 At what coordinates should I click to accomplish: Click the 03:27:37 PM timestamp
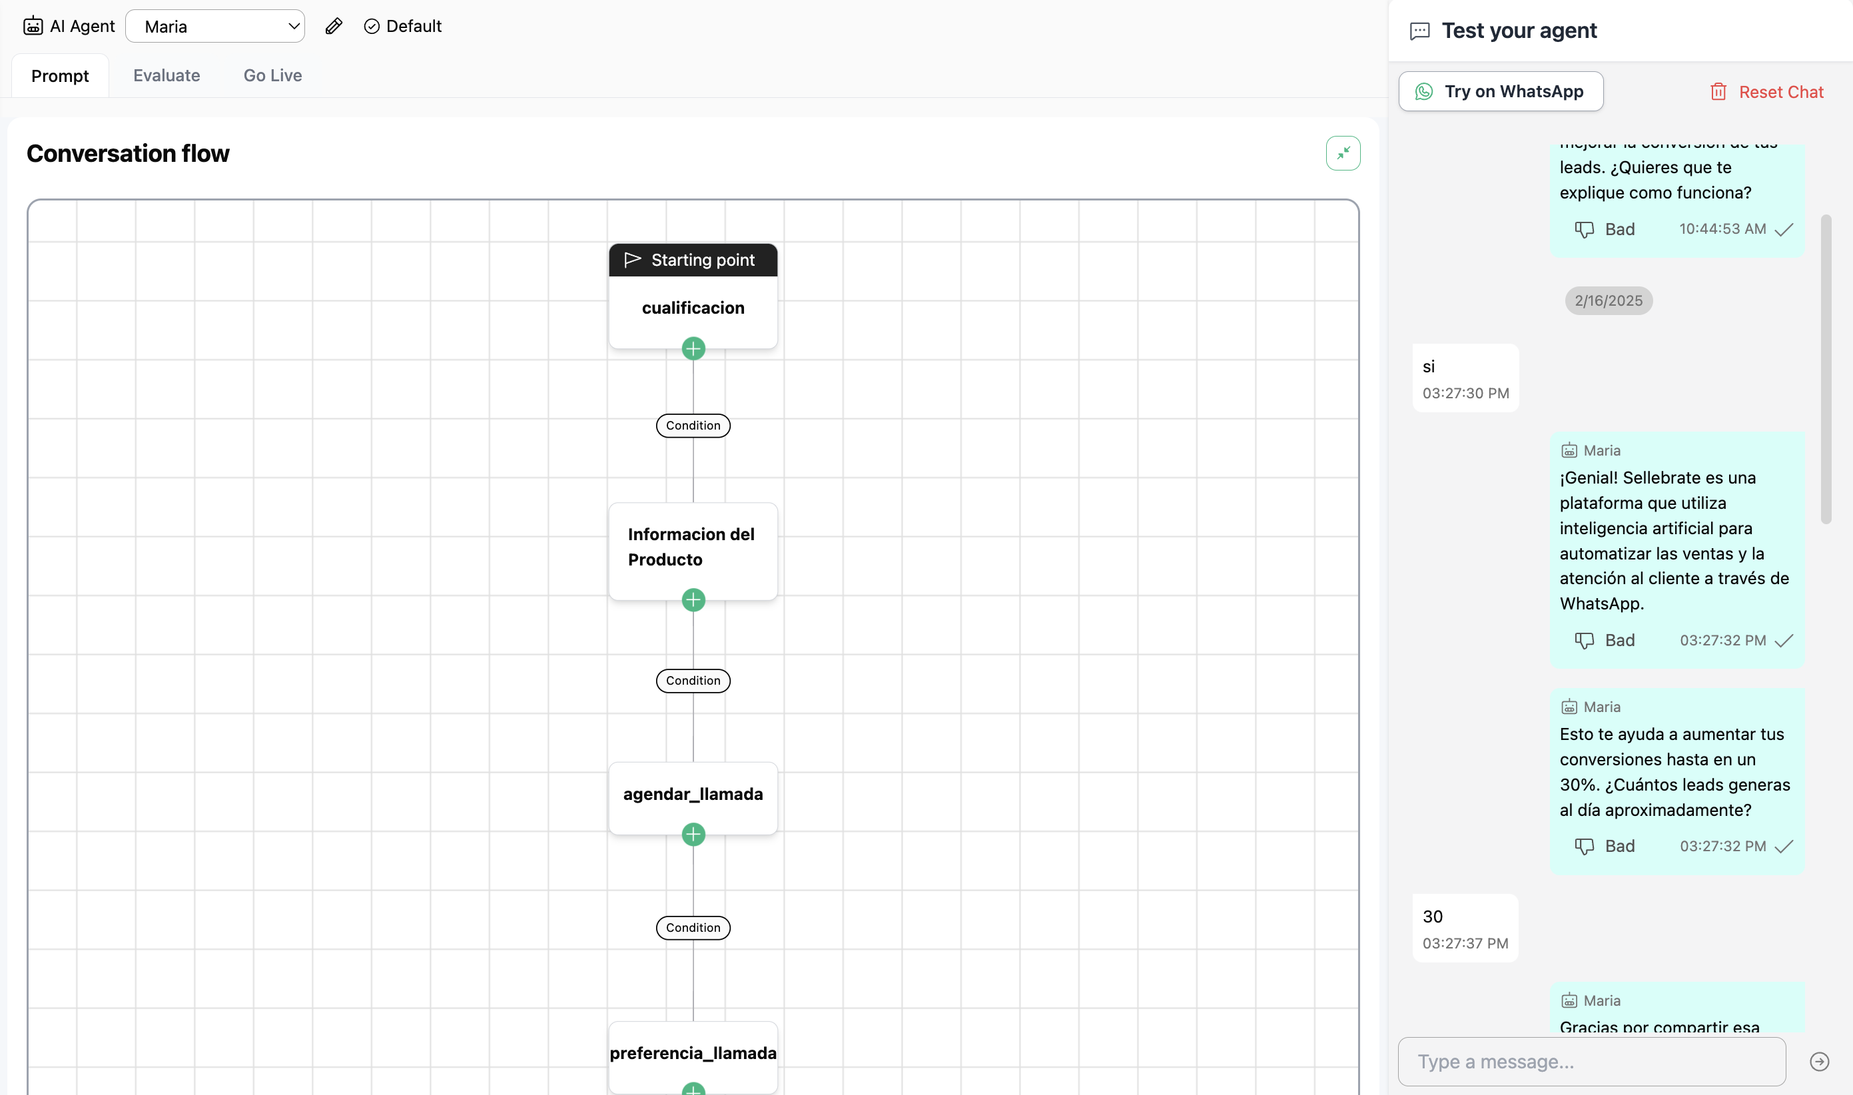pyautogui.click(x=1465, y=943)
